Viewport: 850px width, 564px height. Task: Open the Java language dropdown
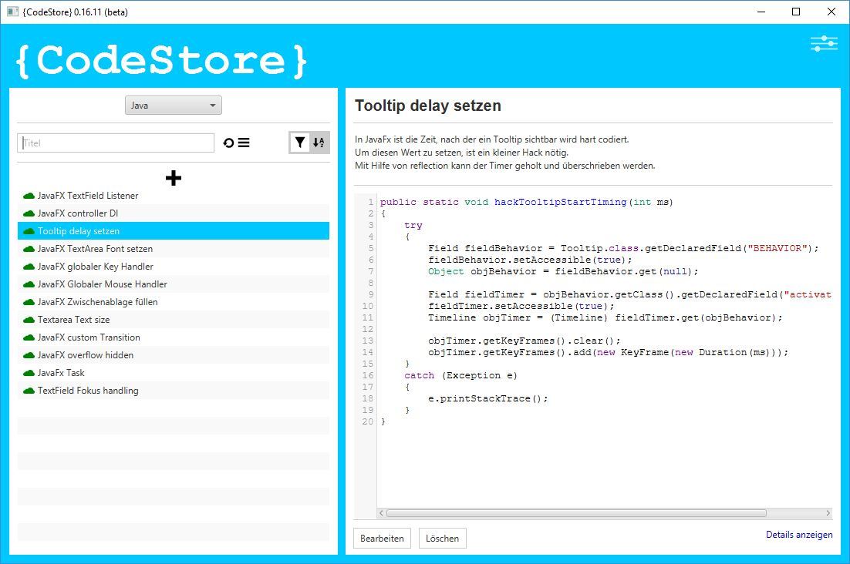click(x=173, y=105)
